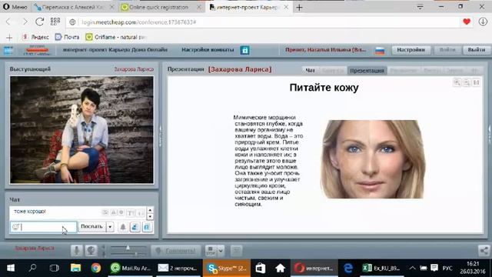
Task: Click the emoticon icon in chat input
Action: coord(15,227)
